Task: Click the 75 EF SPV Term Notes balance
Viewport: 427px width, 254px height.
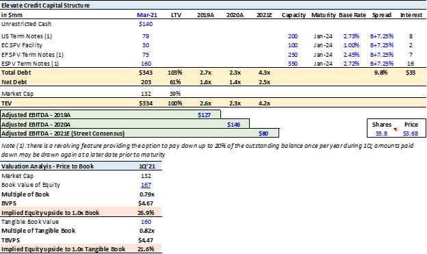Action: pos(146,55)
